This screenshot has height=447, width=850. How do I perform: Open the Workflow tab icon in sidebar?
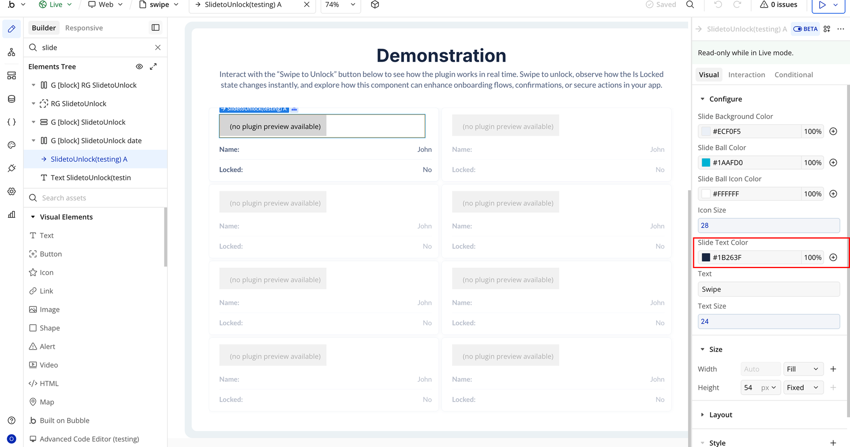[12, 52]
